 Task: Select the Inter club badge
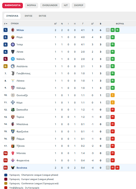[13, 45]
